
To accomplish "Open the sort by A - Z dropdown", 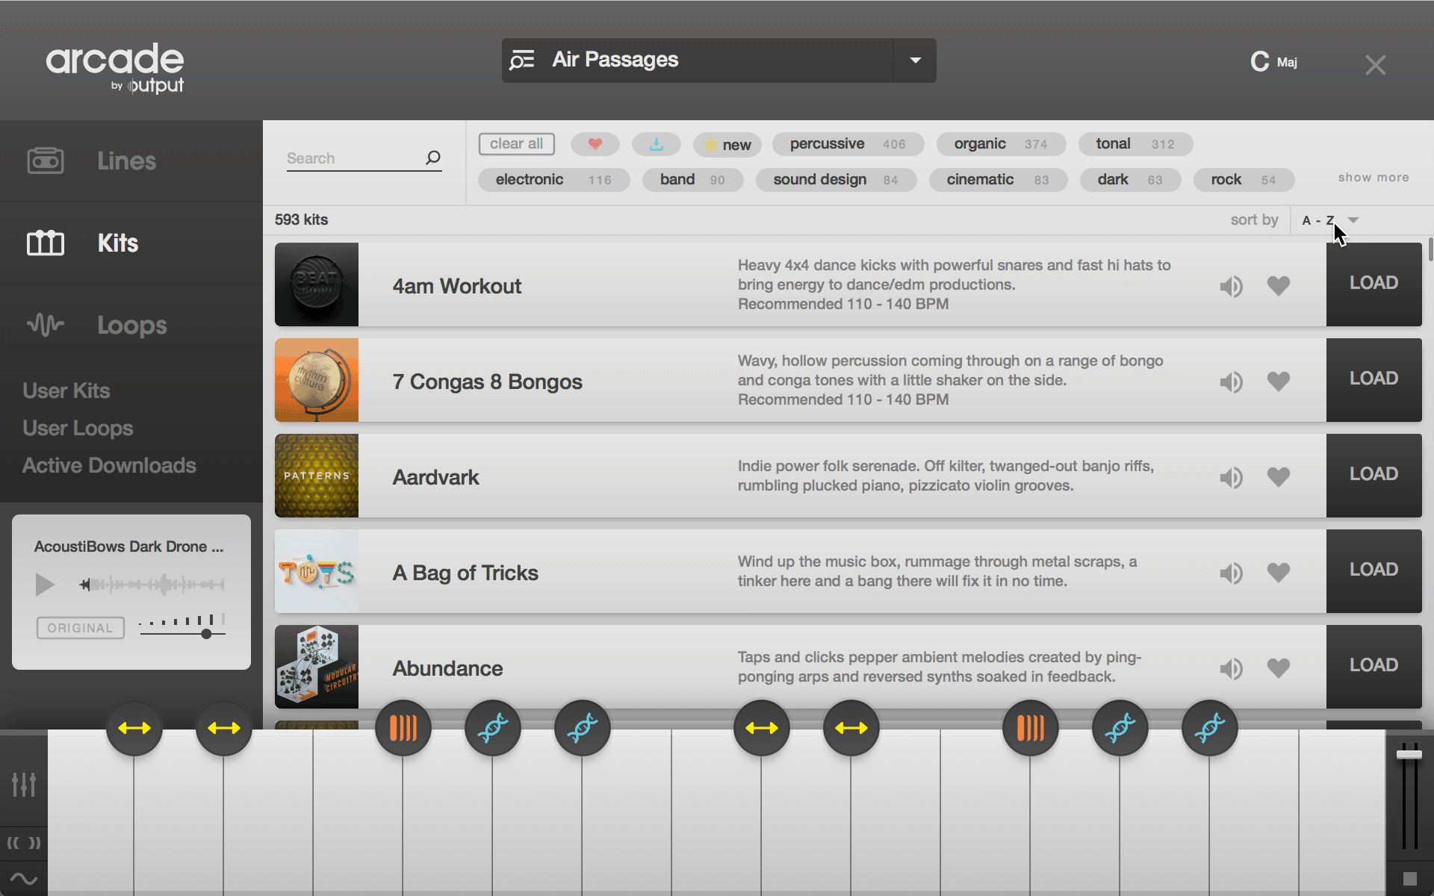I will [1330, 220].
